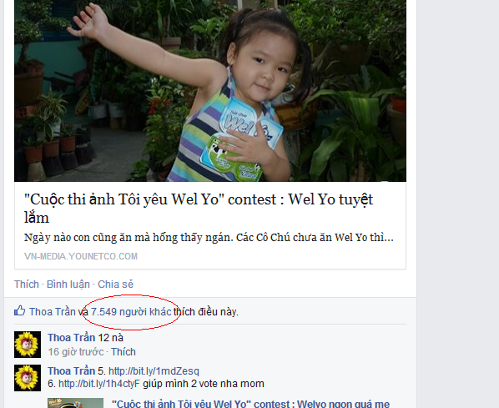The height and width of the screenshot is (408, 499).
Task: Click Thoa Trần's name on "12 nà" comment
Action: tap(71, 337)
